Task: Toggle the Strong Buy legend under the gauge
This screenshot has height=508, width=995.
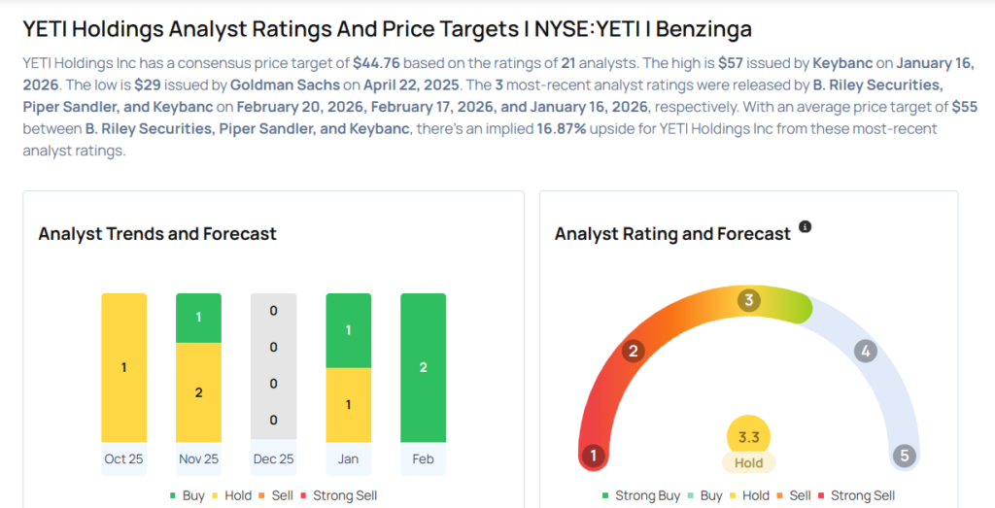Action: point(640,495)
